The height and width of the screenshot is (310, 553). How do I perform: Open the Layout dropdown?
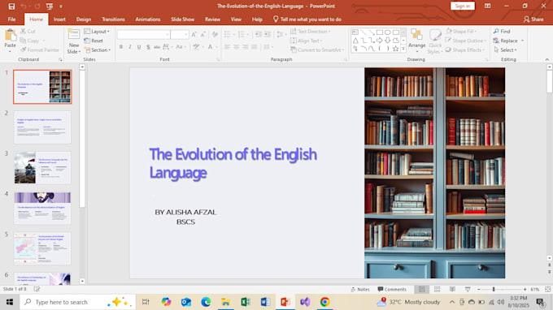[x=97, y=32]
